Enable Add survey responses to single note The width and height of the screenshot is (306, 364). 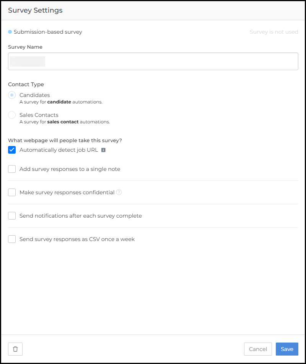click(12, 169)
